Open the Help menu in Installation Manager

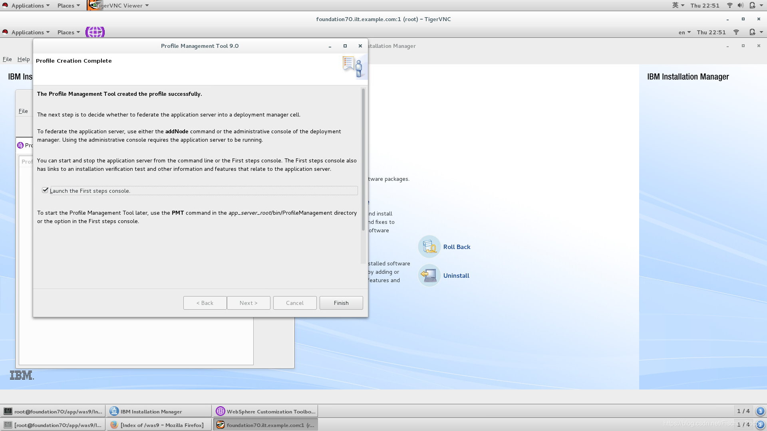pos(24,59)
